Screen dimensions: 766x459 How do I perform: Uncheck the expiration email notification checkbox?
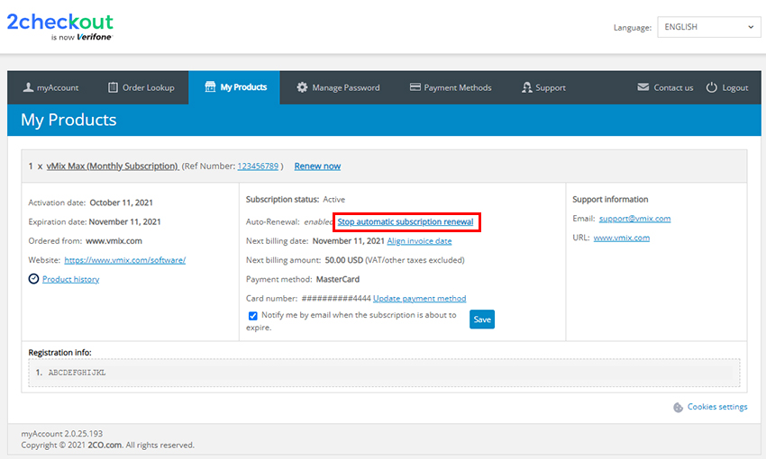(253, 316)
